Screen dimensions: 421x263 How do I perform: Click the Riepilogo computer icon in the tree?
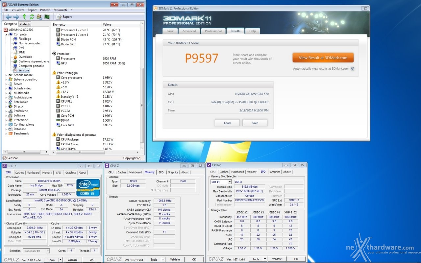15,39
